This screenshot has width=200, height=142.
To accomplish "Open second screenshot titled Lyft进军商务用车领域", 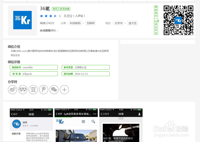I will click(76, 125).
